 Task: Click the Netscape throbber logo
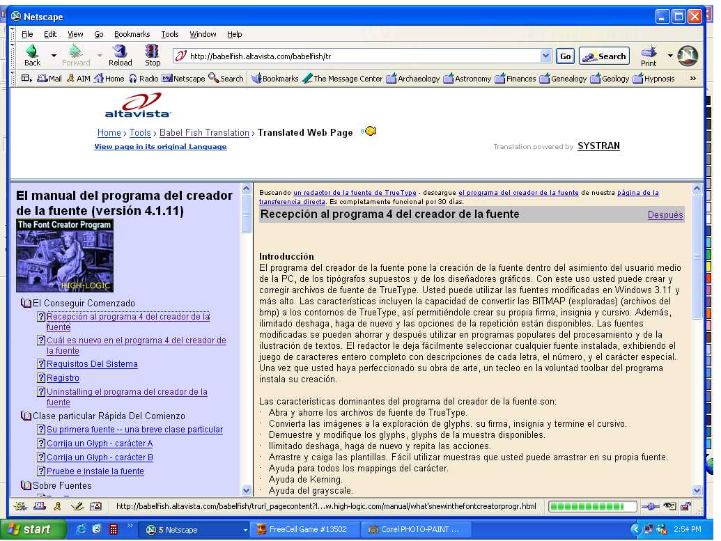point(688,56)
